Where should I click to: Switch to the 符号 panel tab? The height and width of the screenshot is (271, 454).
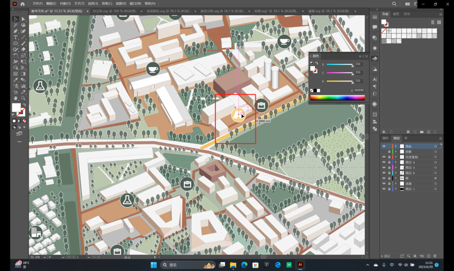pyautogui.click(x=407, y=14)
